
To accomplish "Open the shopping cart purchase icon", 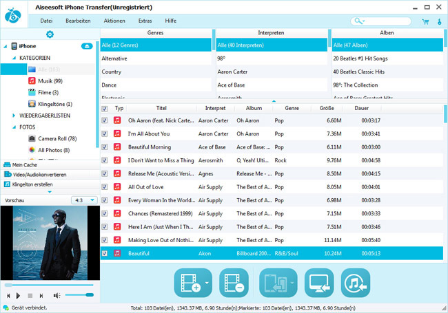I will pos(425,21).
